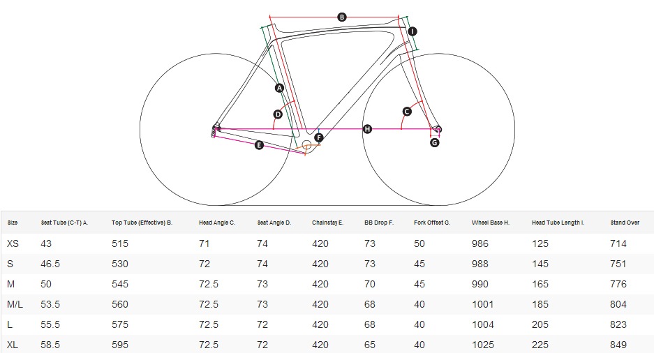Viewport: 654px width, 353px height.
Task: Click the E chainstay marker
Action: [259, 145]
